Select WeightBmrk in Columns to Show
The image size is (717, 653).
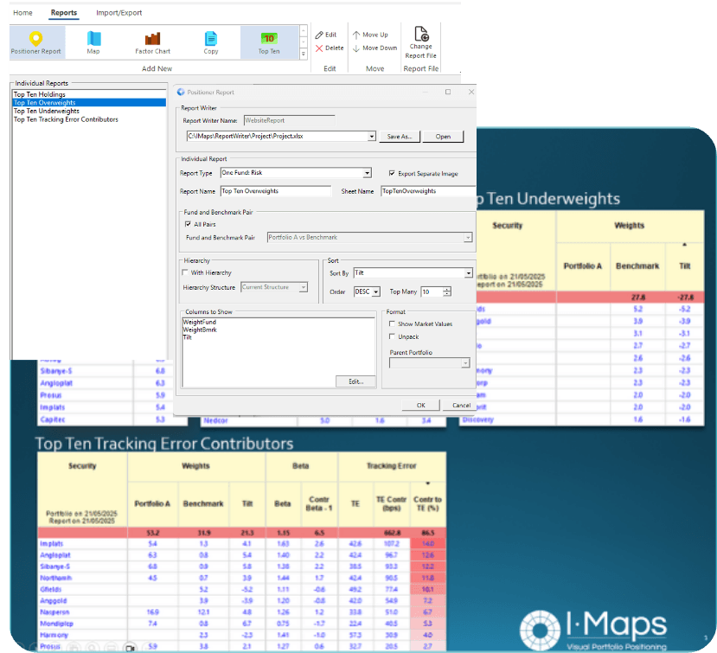(200, 330)
